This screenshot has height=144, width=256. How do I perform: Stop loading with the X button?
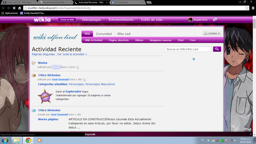click(14, 8)
